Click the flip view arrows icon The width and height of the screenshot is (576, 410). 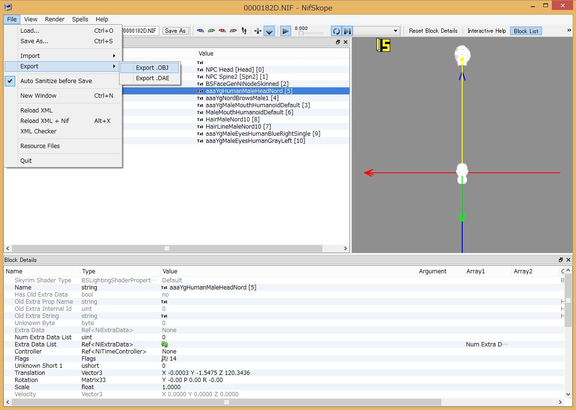(x=258, y=31)
